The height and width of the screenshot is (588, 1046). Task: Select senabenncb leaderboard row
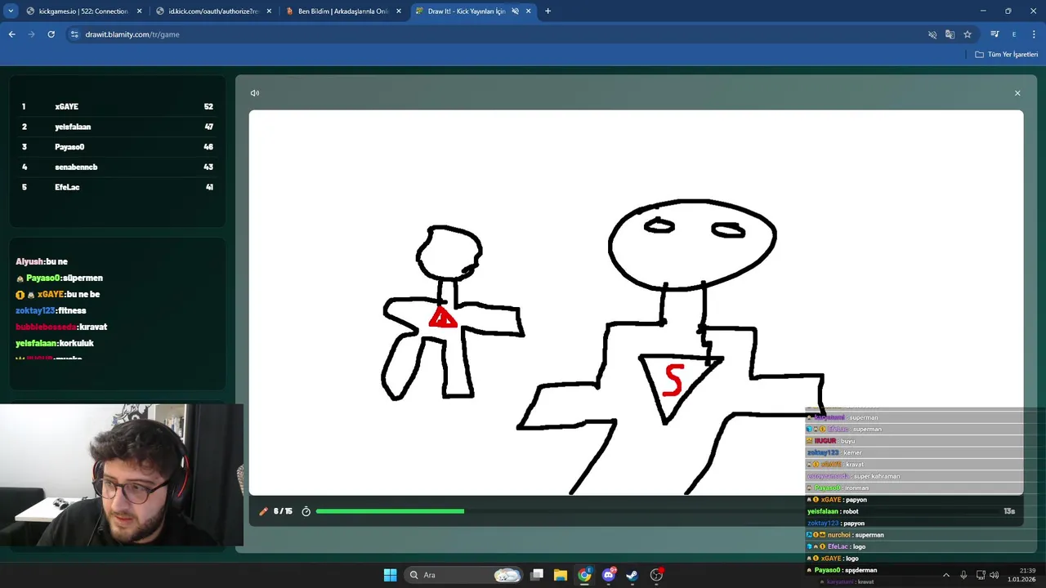tap(118, 167)
